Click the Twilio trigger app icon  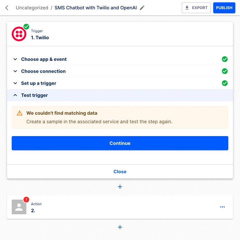(x=19, y=34)
